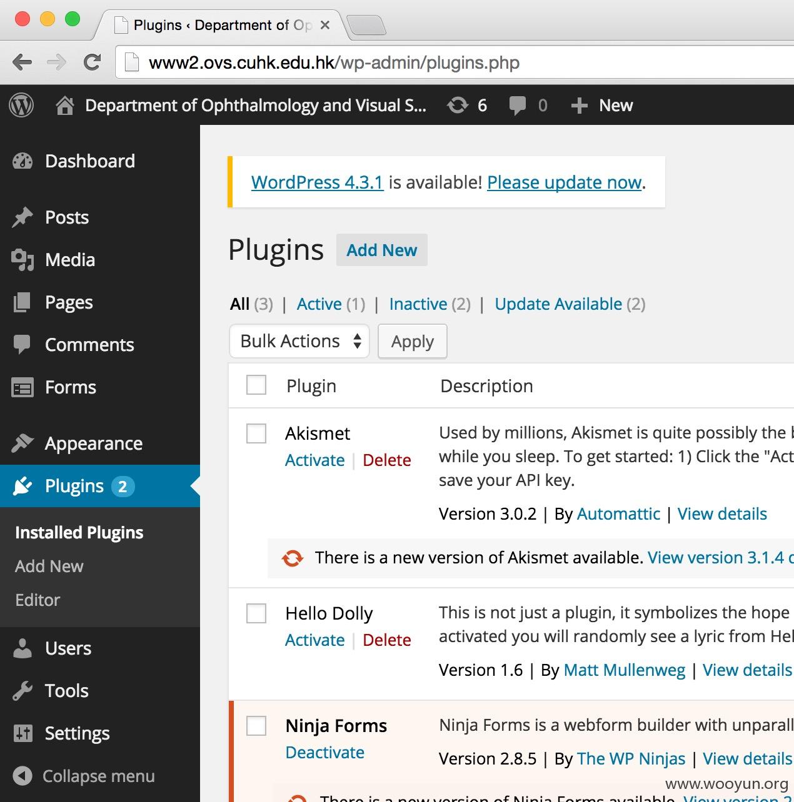This screenshot has width=794, height=802.
Task: Click the Add New button beside Plugins heading
Action: point(382,250)
